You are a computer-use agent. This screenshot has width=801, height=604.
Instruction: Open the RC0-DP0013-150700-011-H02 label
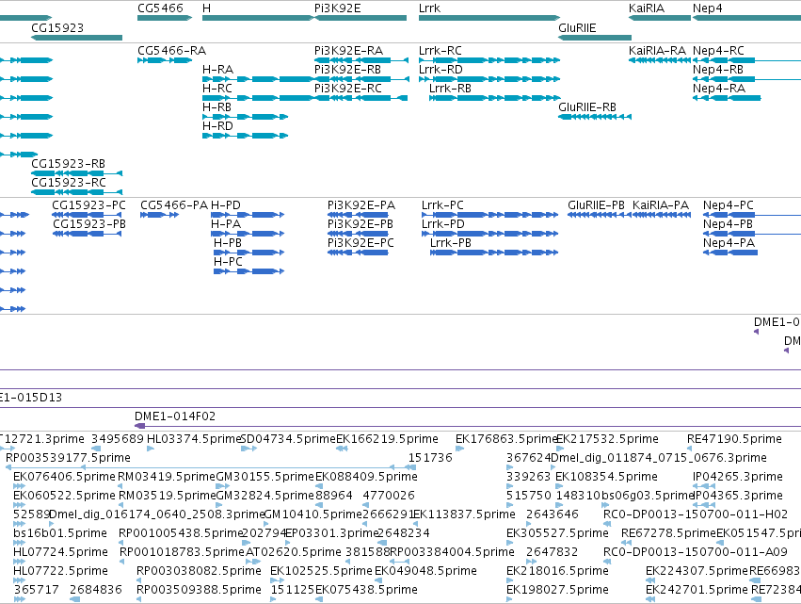click(x=696, y=514)
